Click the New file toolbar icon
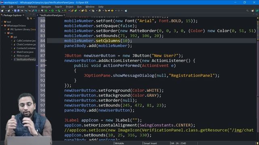The width and height of the screenshot is (259, 145). 2,11
